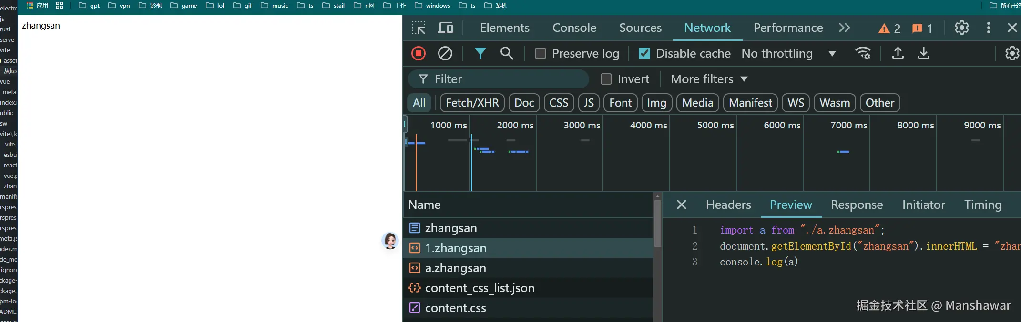
Task: Switch to the Console tab
Action: tap(574, 28)
